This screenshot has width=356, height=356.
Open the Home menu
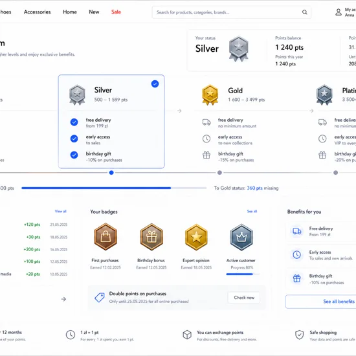[70, 12]
